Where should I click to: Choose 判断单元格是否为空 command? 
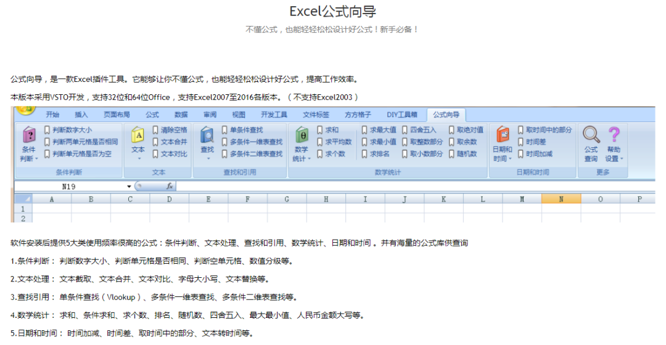[x=78, y=153]
